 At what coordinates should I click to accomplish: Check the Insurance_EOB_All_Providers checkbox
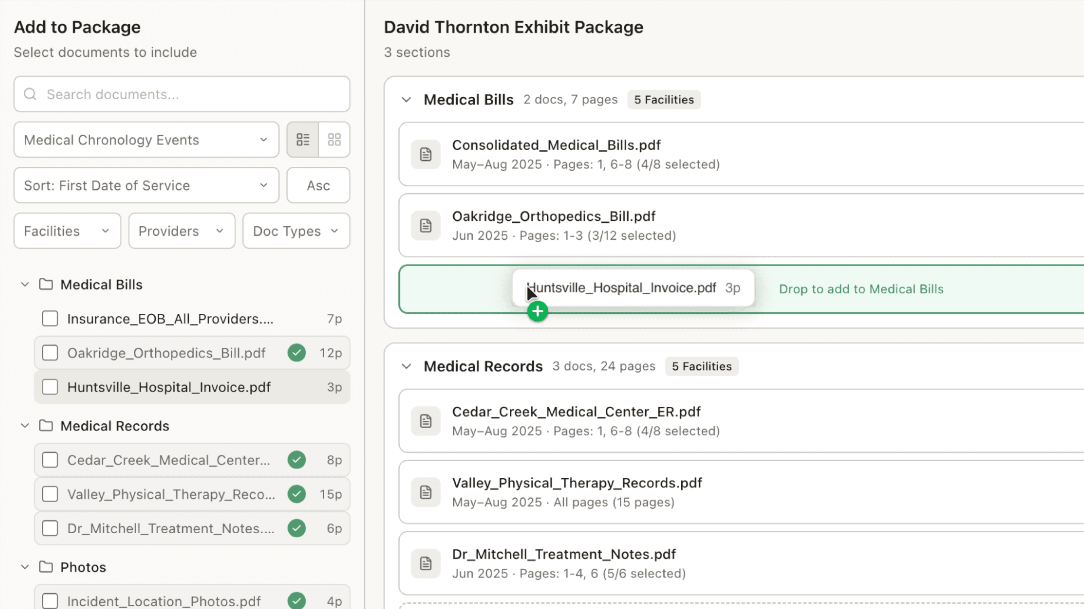point(50,319)
